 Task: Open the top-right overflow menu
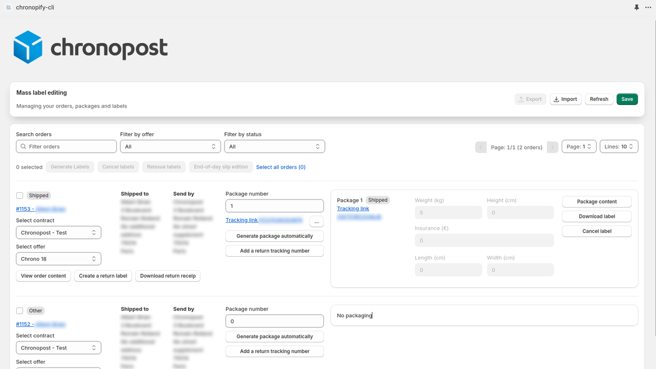click(648, 7)
